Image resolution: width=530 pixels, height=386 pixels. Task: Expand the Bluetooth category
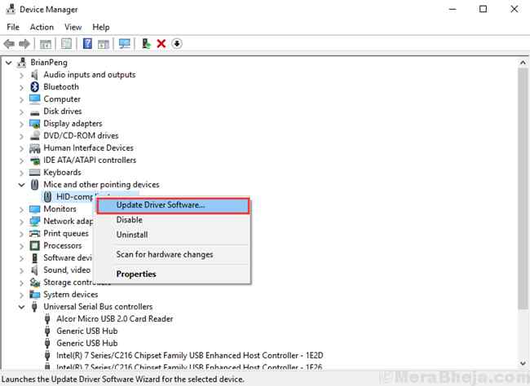click(x=22, y=87)
